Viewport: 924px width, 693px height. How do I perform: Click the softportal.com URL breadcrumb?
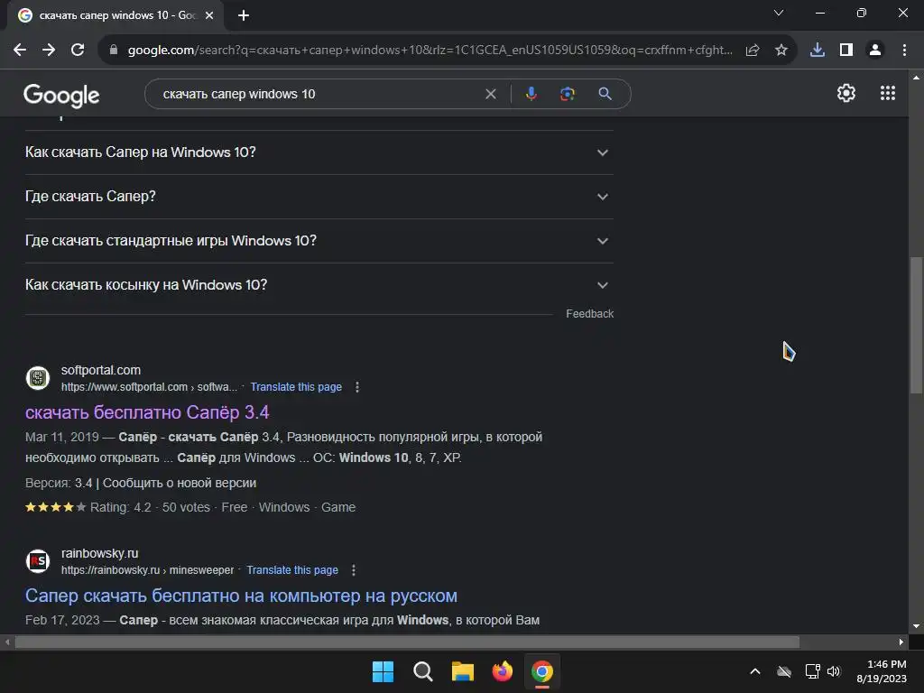point(149,387)
